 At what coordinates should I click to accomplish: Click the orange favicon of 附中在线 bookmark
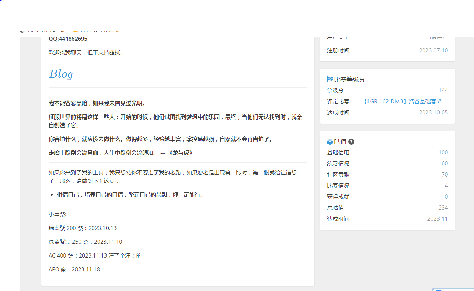(76, 31)
